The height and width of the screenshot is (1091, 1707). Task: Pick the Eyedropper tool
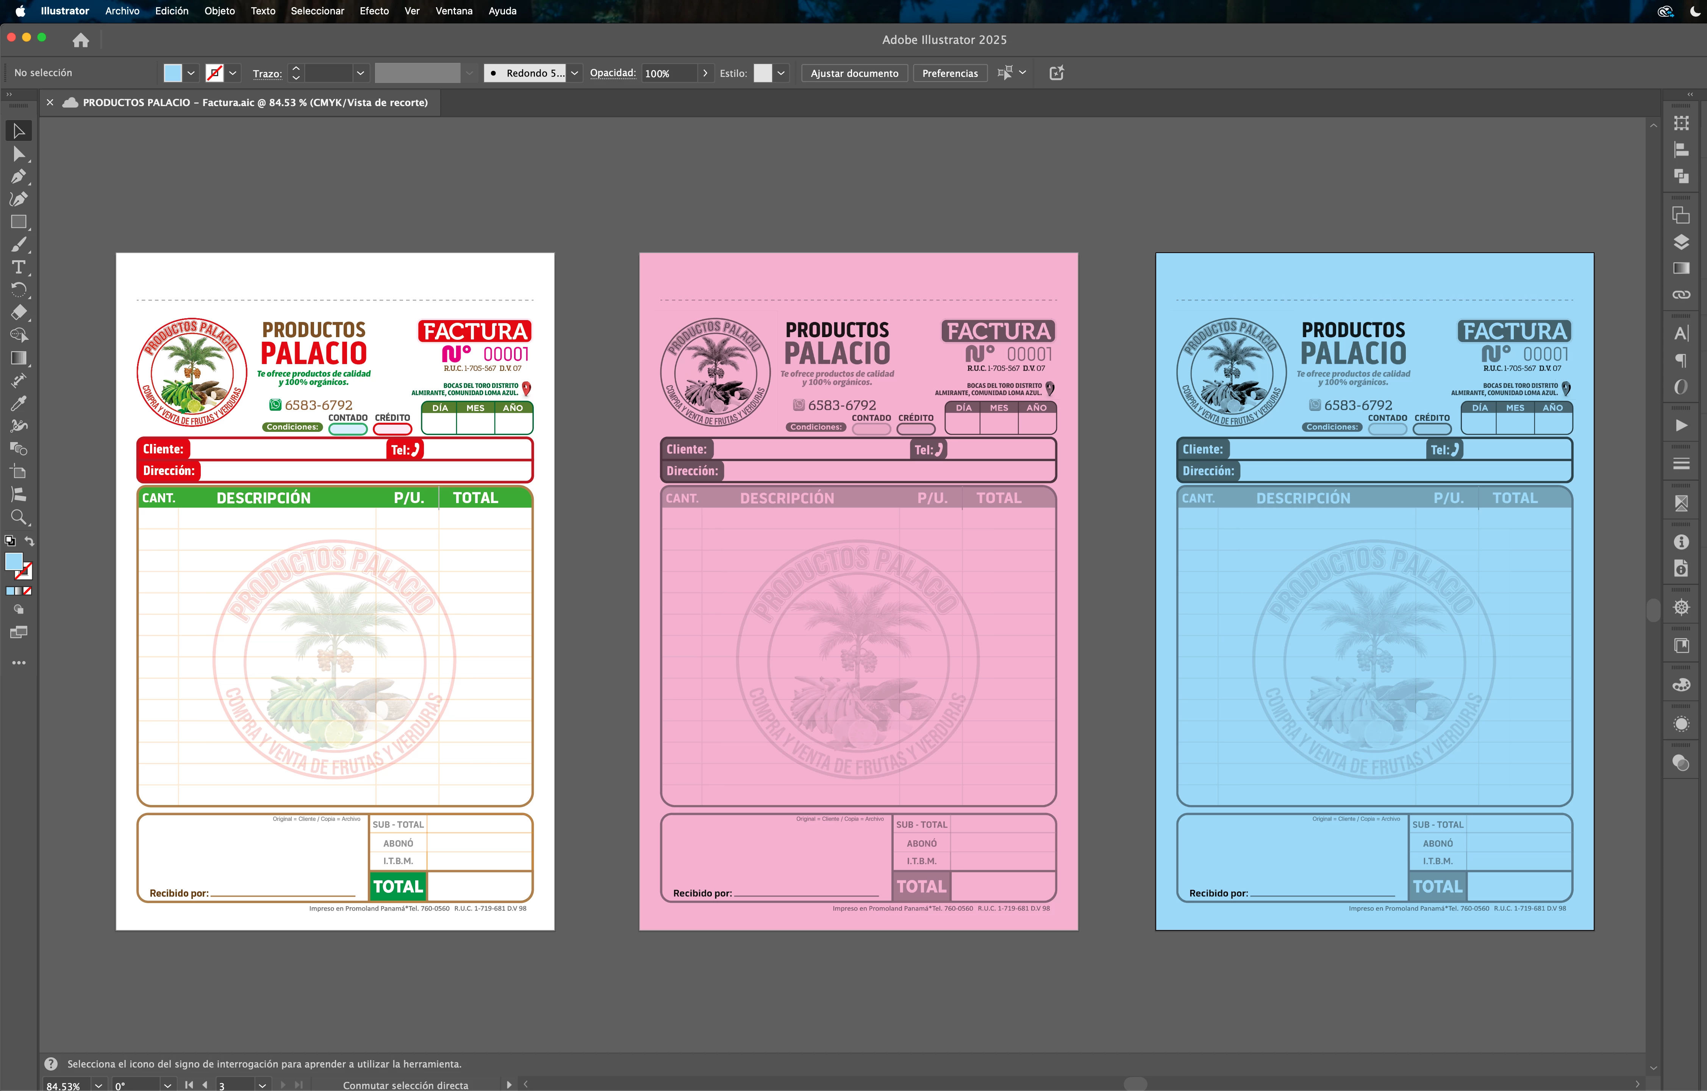pyautogui.click(x=19, y=403)
